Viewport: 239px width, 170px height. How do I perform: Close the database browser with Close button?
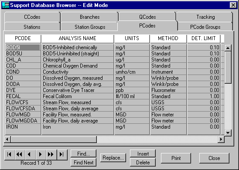pos(214,158)
